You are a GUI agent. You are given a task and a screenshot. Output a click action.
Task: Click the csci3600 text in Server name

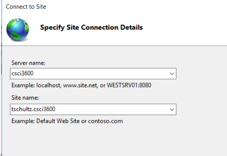tap(22, 73)
